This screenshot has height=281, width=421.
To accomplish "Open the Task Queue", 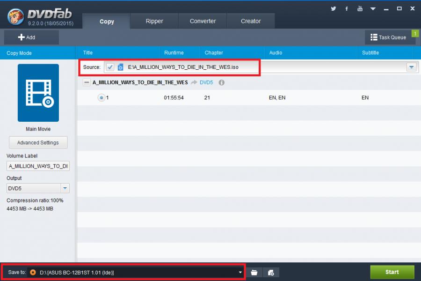I will click(388, 37).
